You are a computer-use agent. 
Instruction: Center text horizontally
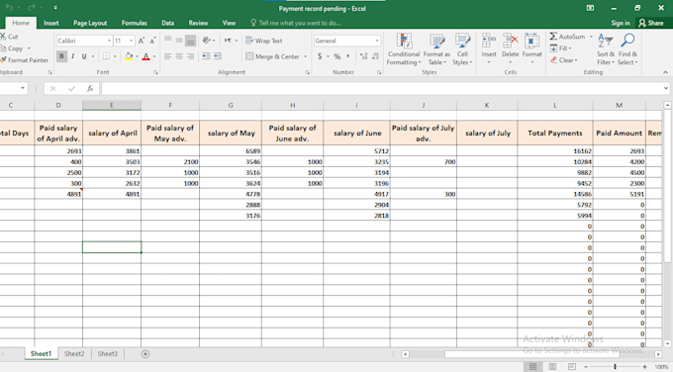click(179, 56)
